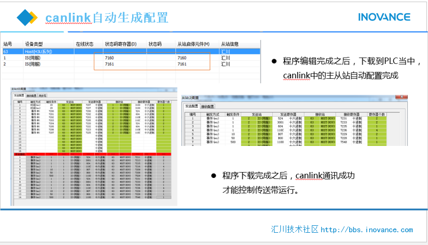The image size is (428, 245).
Task: Click 触发方式 header in 从站(2)配置 table
Action: pyautogui.click(x=213, y=115)
